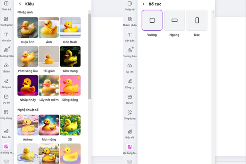The height and width of the screenshot is (164, 246).
Task: Open Thiết kế tab beside the Kiểu panel
Action: click(6, 4)
